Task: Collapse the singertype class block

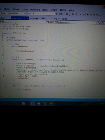Action: pos(3,40)
